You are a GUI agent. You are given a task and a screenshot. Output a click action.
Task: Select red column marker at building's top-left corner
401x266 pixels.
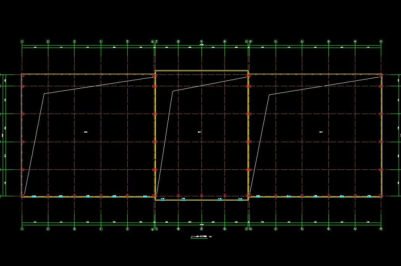[x=23, y=75]
